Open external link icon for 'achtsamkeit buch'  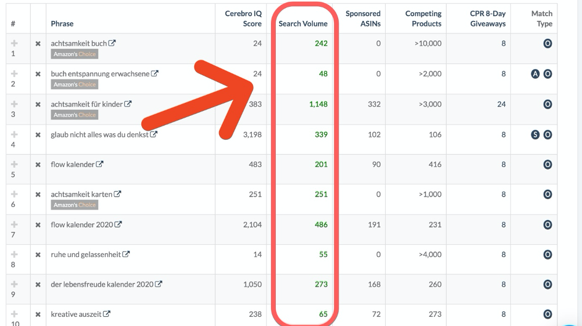112,43
